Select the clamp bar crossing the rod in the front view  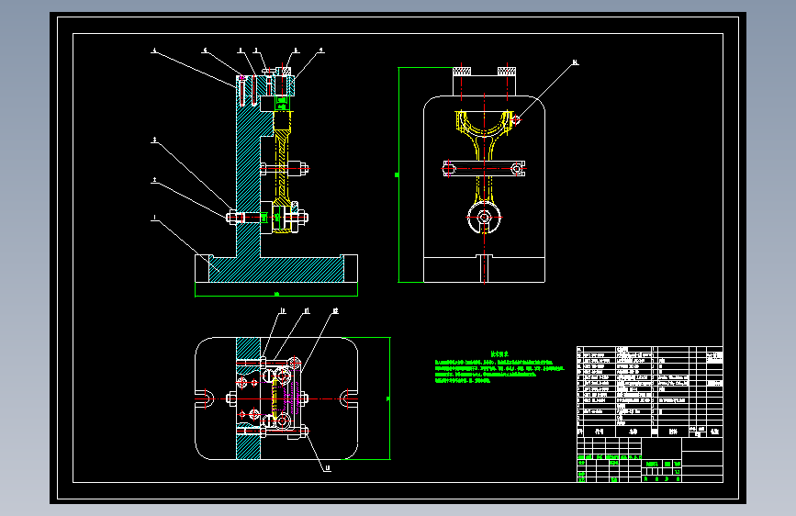point(484,168)
